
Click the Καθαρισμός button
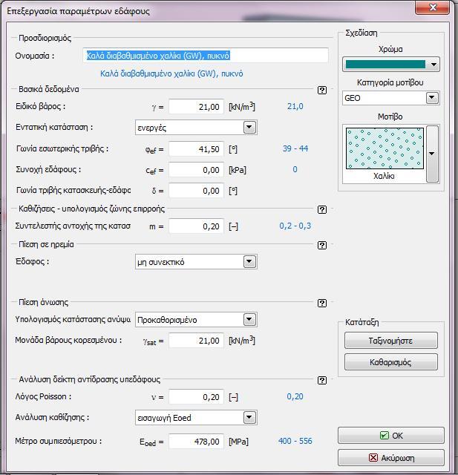tap(390, 362)
